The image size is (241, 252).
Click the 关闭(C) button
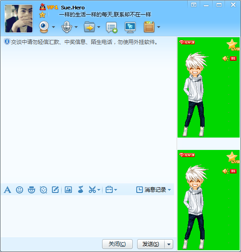(x=117, y=244)
